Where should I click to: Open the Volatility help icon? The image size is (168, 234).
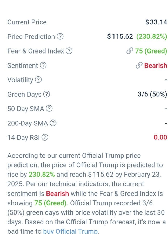(x=38, y=79)
